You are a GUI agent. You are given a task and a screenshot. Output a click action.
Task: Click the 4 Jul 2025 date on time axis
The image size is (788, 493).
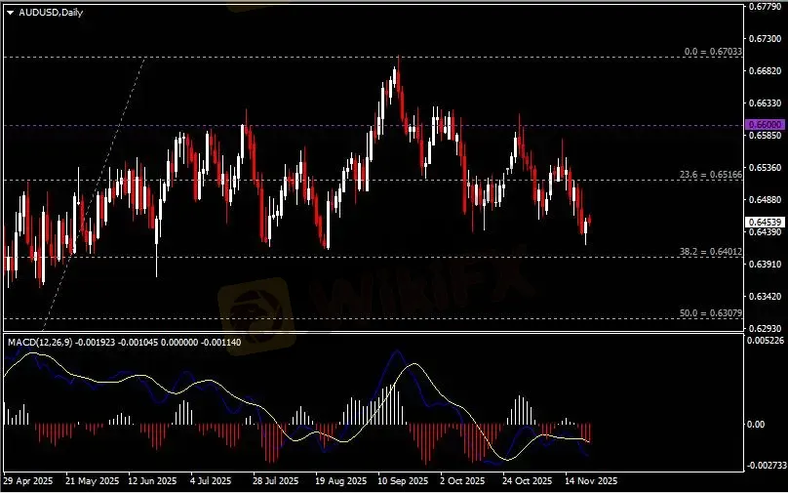pos(212,481)
